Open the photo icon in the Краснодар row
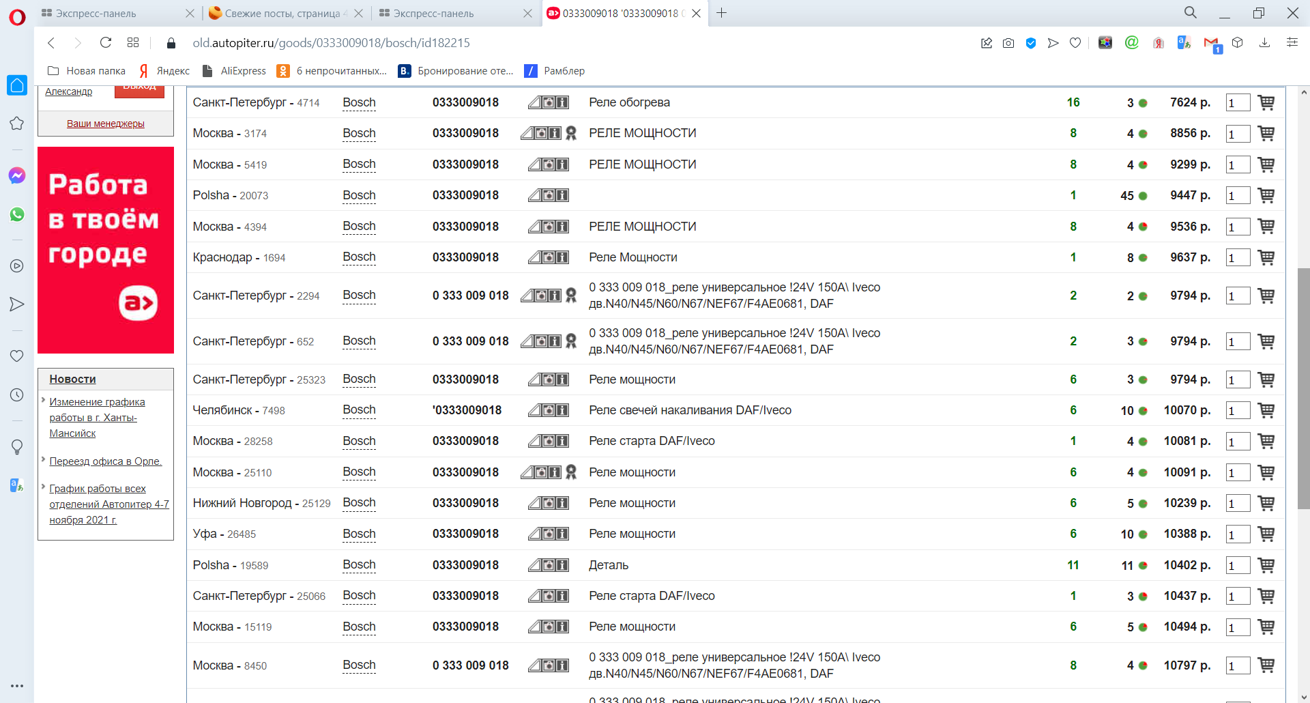The height and width of the screenshot is (703, 1310). coord(549,257)
